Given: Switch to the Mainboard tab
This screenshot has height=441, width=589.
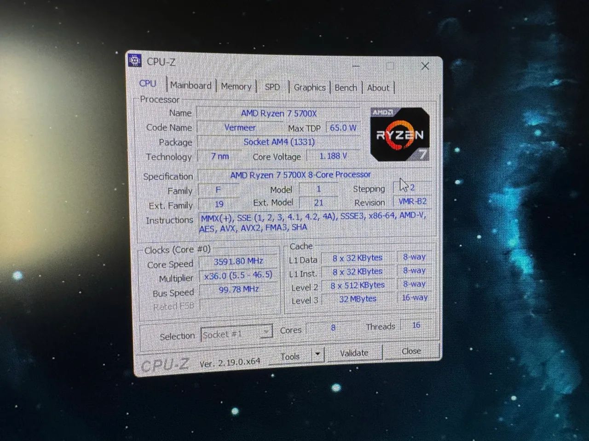Looking at the screenshot, I should pyautogui.click(x=191, y=85).
